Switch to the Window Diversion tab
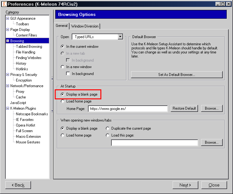233x194 pixels. pyautogui.click(x=85, y=26)
